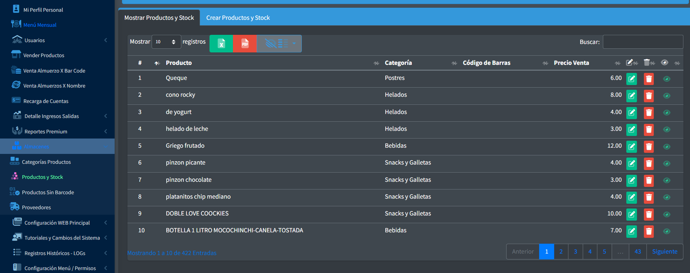
Task: Delete platanitos chip mediano product
Action: pos(649,197)
